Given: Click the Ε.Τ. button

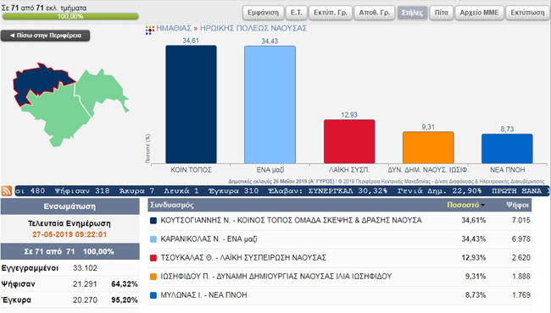Looking at the screenshot, I should pos(296,13).
